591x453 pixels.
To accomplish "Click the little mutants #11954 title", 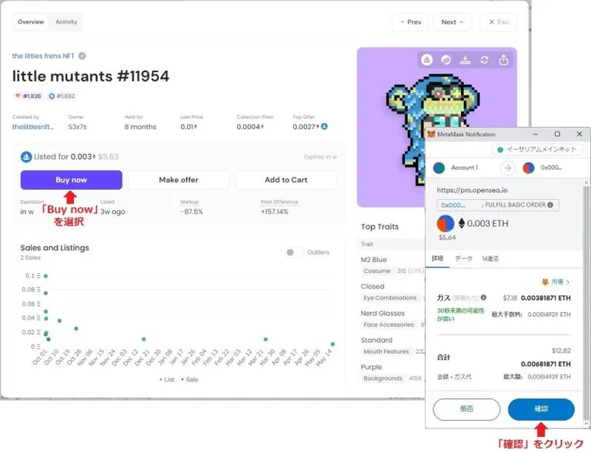I will click(x=91, y=76).
